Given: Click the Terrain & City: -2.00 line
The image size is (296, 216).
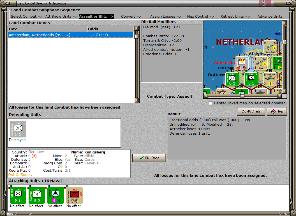Looking at the screenshot, I should (x=162, y=40).
